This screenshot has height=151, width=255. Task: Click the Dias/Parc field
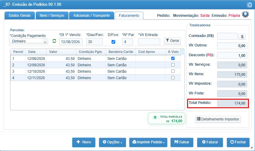pyautogui.click(x=94, y=42)
